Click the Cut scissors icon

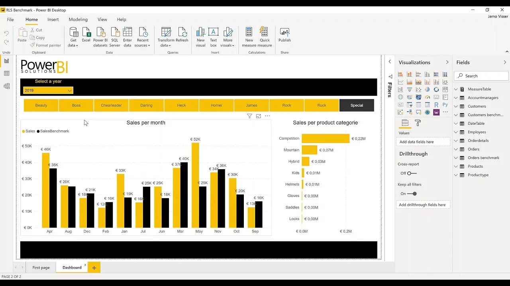click(x=32, y=30)
